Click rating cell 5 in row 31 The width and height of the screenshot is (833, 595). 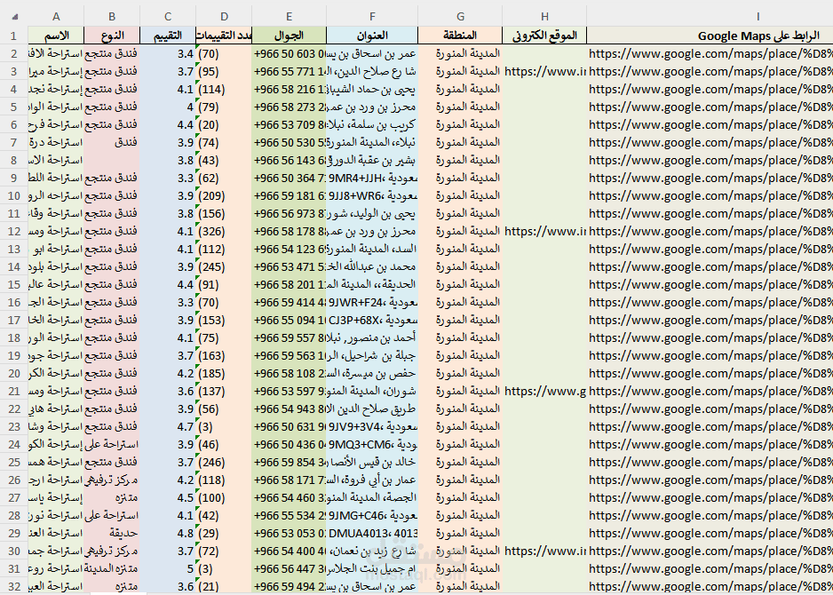pos(168,569)
